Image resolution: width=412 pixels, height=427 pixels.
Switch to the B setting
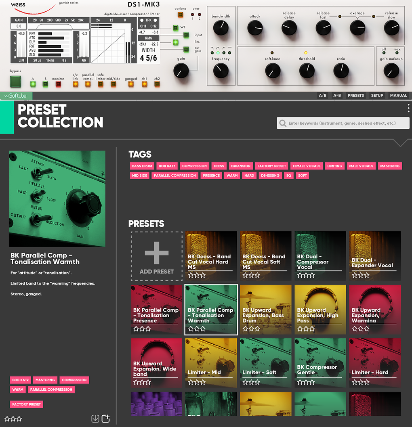[45, 84]
